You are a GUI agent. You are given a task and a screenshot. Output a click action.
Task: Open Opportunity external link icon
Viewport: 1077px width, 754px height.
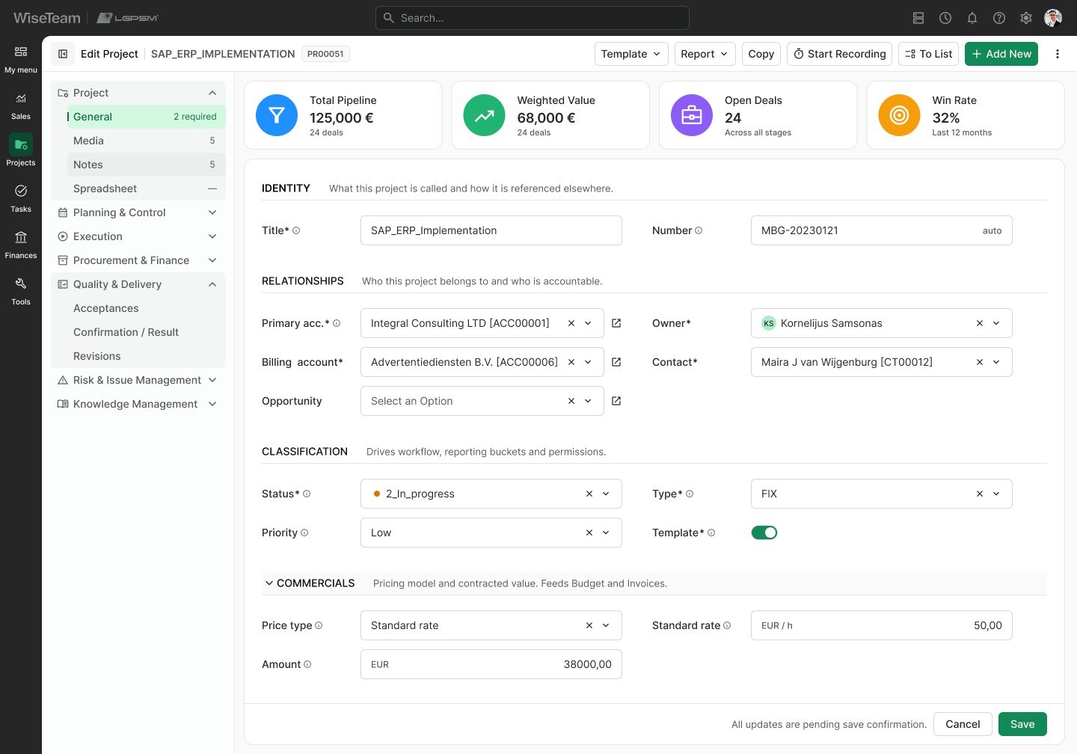616,401
